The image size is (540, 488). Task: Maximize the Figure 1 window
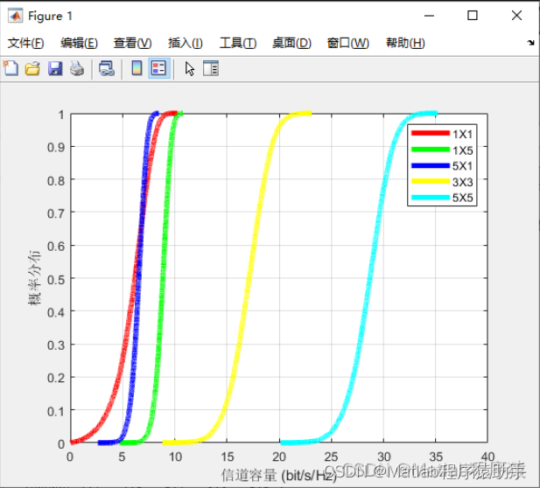472,16
